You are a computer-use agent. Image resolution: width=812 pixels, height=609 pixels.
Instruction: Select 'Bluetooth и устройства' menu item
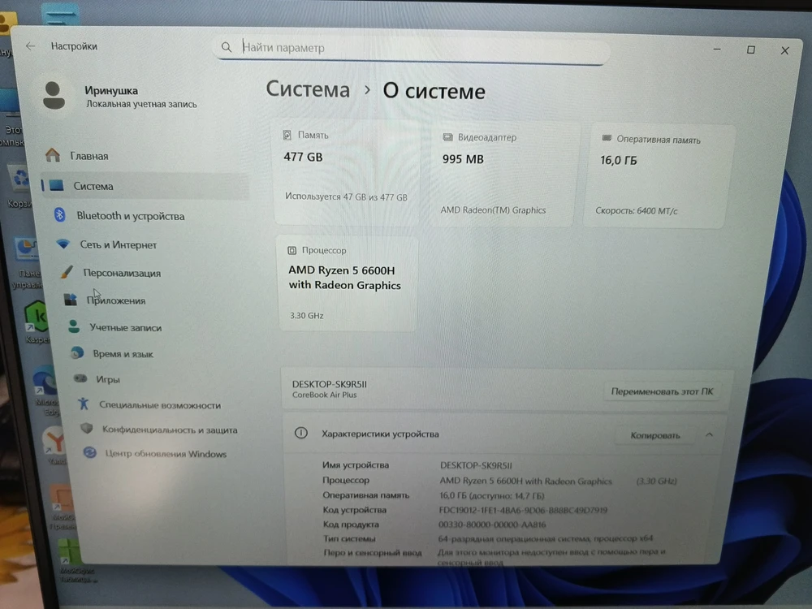click(131, 216)
